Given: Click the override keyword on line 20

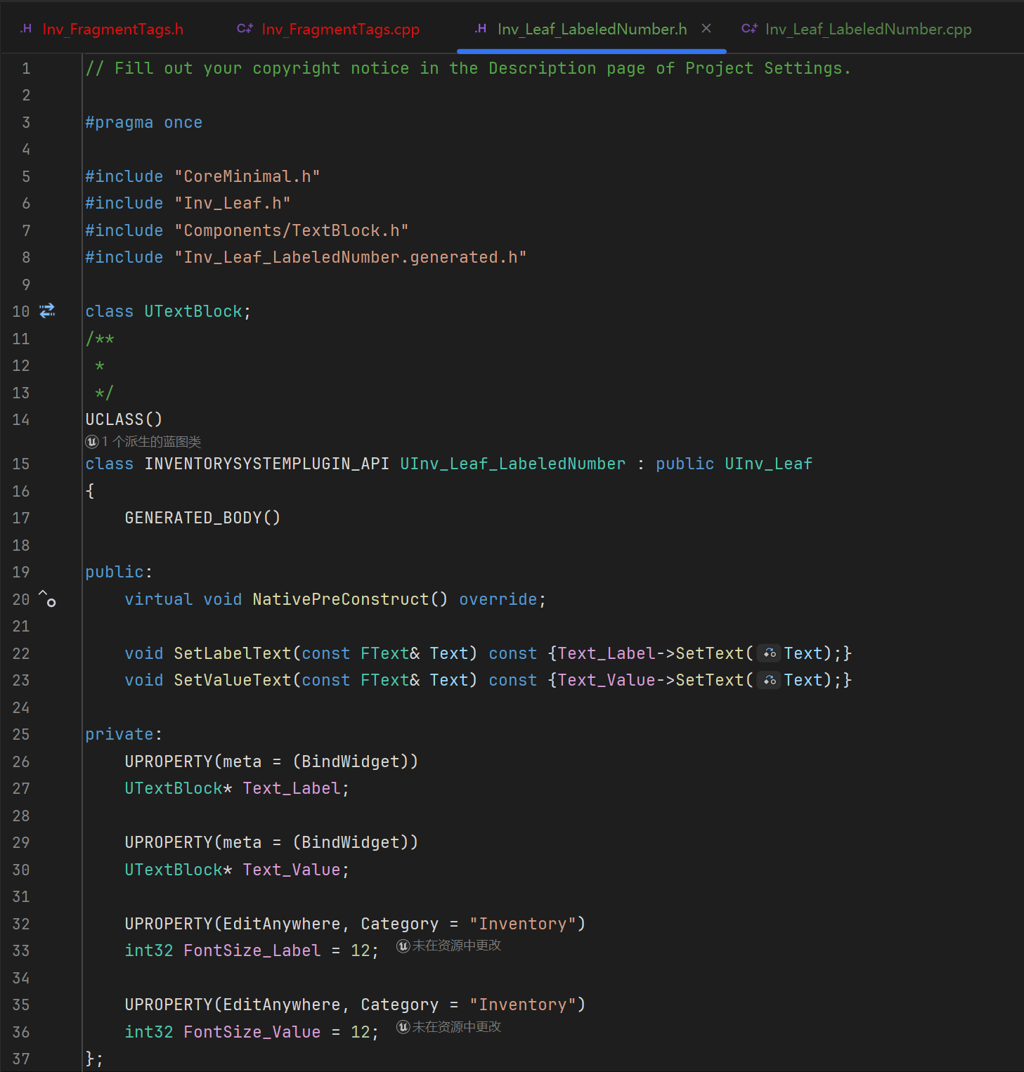Looking at the screenshot, I should [498, 599].
